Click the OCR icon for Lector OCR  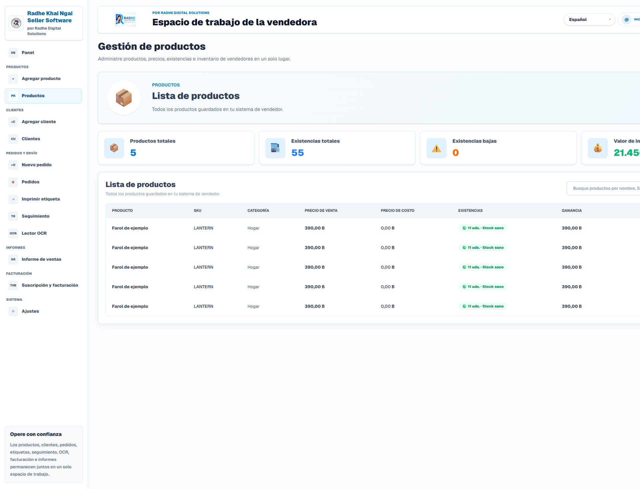tap(13, 234)
